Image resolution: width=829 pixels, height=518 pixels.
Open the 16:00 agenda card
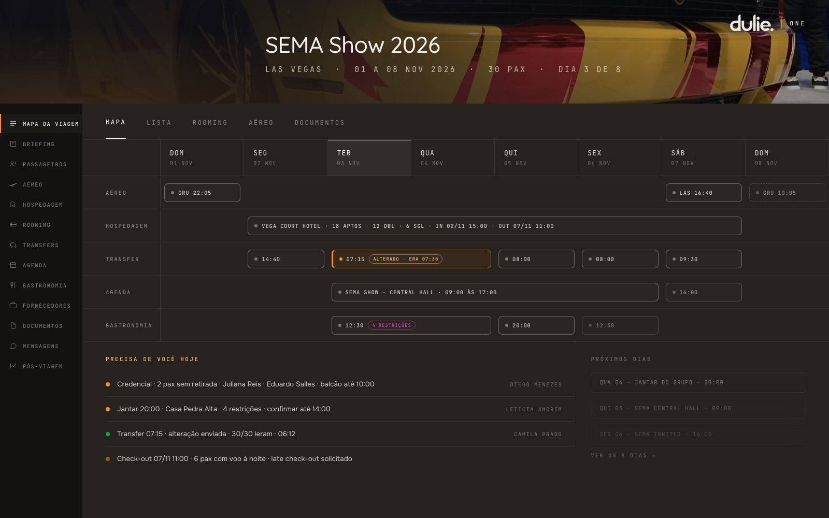[x=704, y=292]
